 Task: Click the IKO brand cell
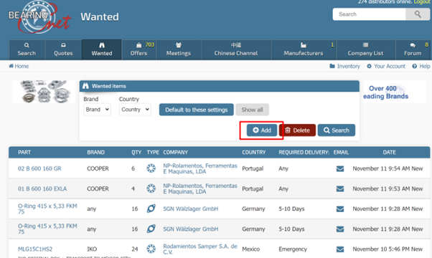tap(92, 249)
